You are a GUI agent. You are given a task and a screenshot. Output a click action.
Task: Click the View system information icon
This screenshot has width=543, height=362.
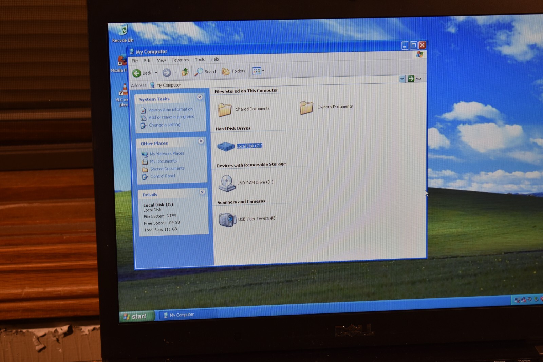point(143,110)
